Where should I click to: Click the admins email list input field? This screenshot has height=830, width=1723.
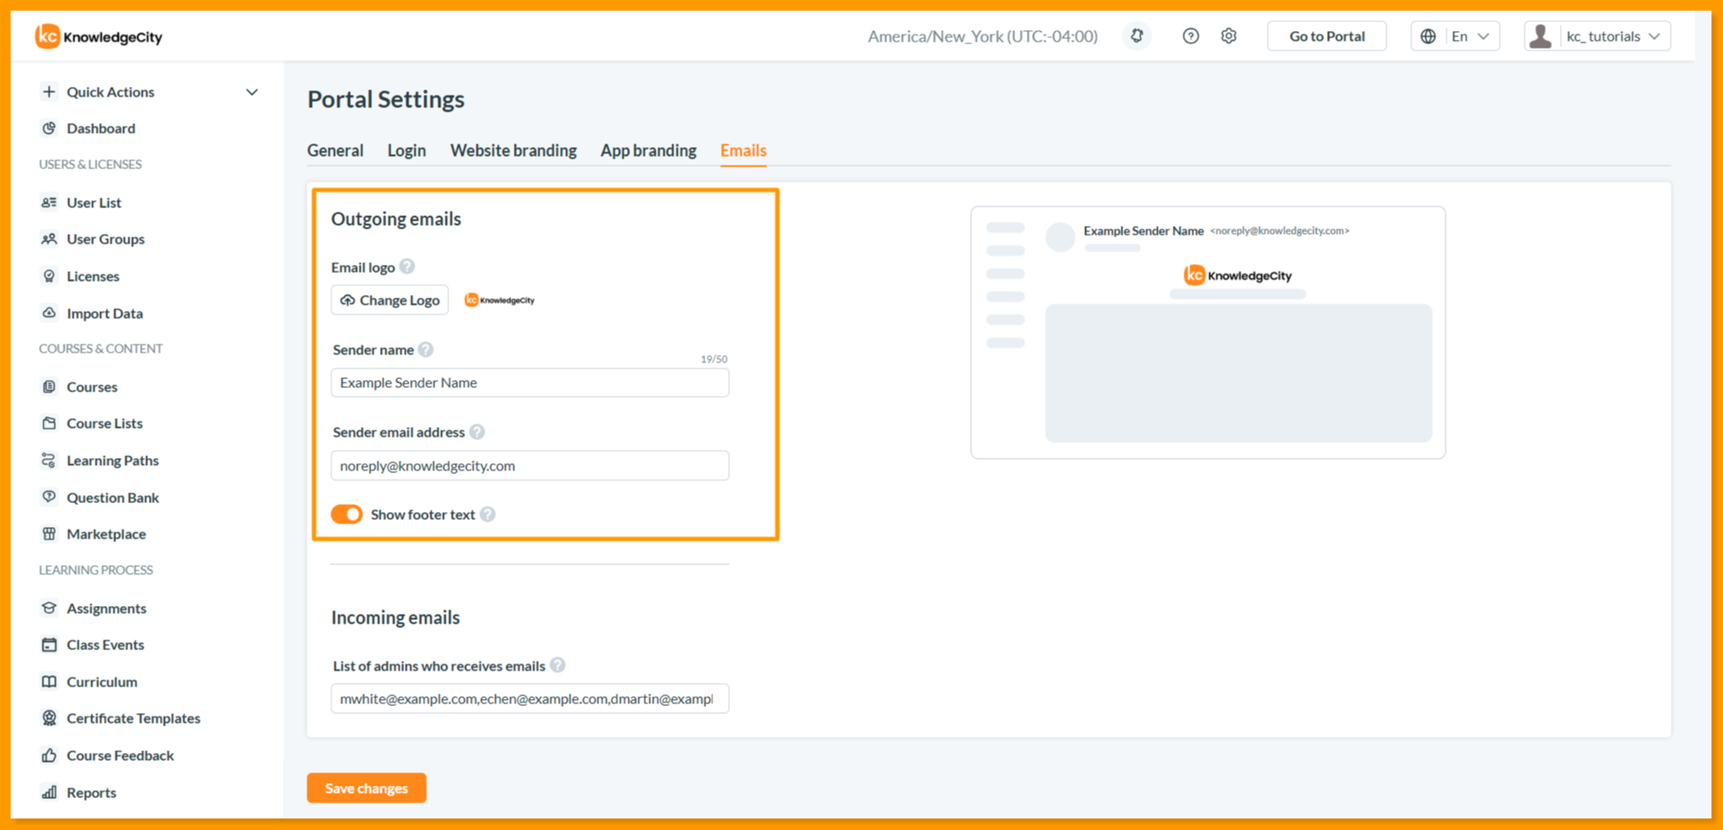[x=530, y=699]
